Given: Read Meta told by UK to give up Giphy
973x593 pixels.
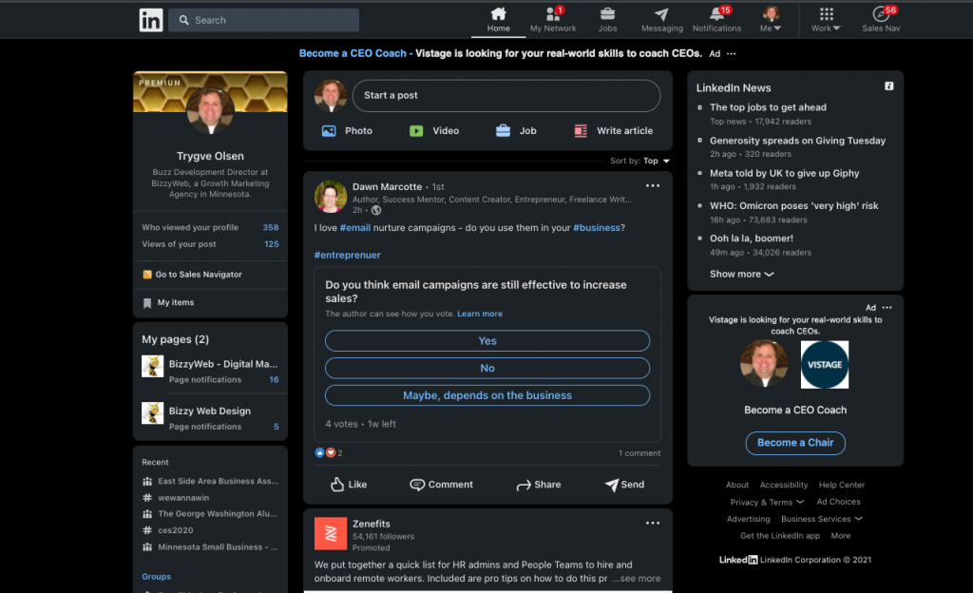Looking at the screenshot, I should pyautogui.click(x=784, y=173).
